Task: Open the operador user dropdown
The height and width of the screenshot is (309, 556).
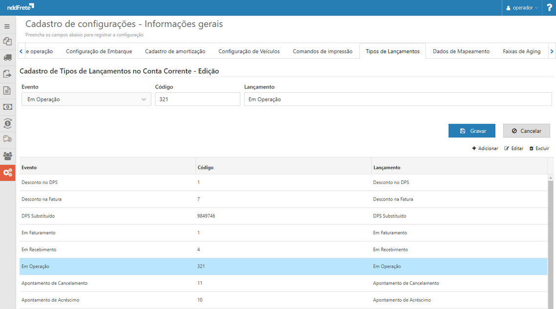Action: click(x=522, y=7)
